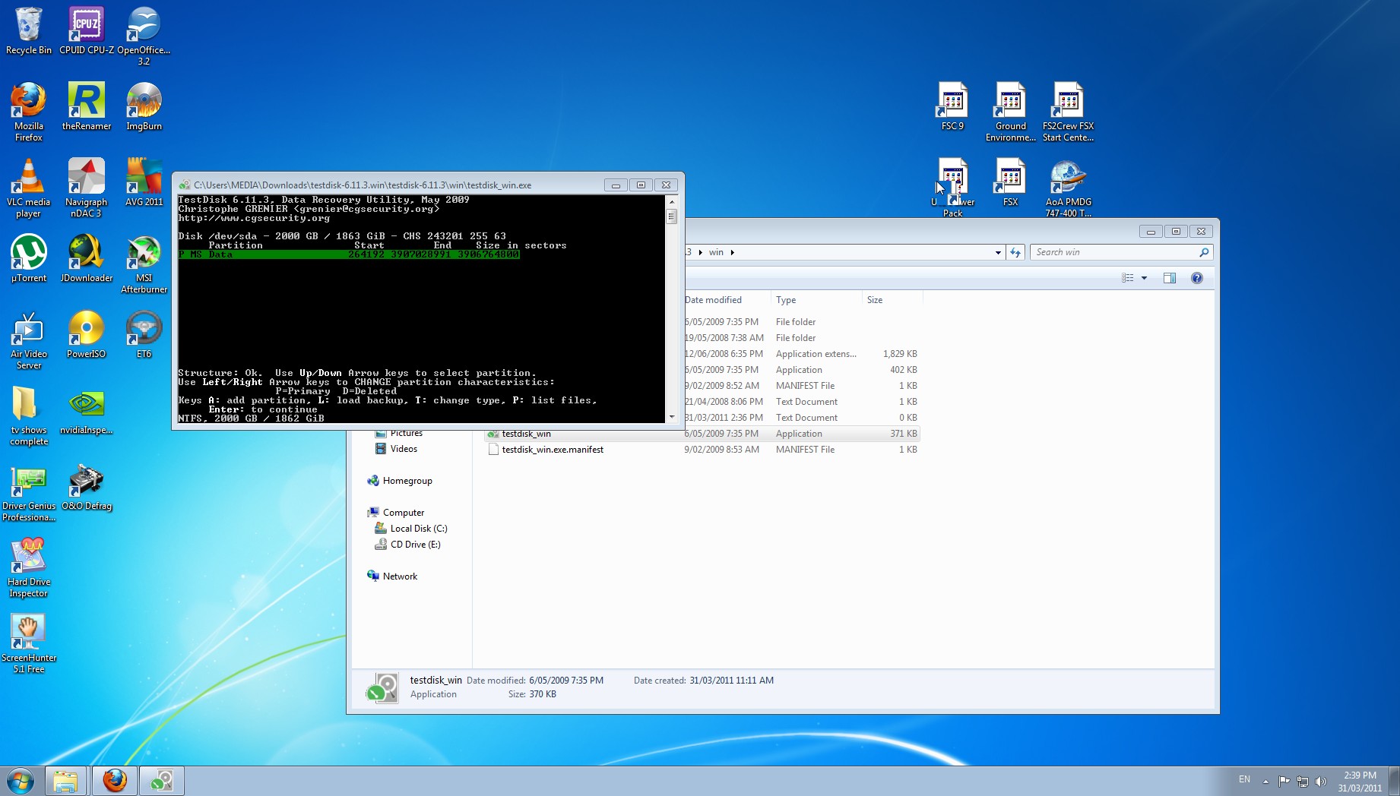Select the VLC media player icon
The image size is (1400, 796).
tap(29, 188)
